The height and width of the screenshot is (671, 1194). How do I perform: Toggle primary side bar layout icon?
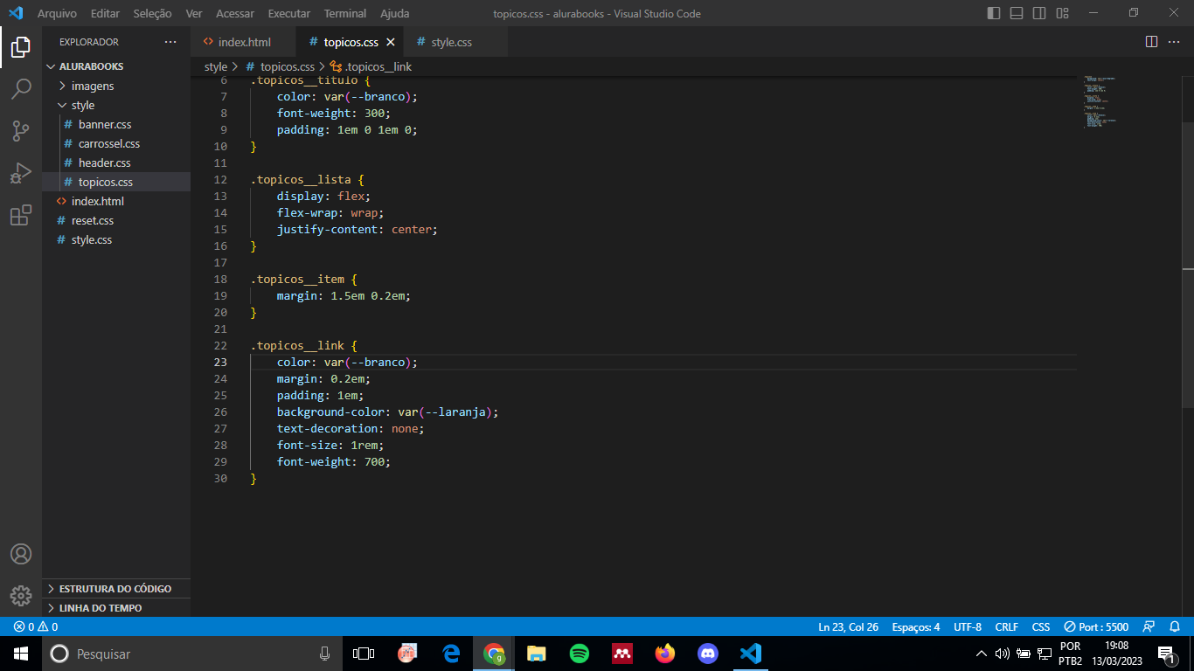(x=994, y=13)
